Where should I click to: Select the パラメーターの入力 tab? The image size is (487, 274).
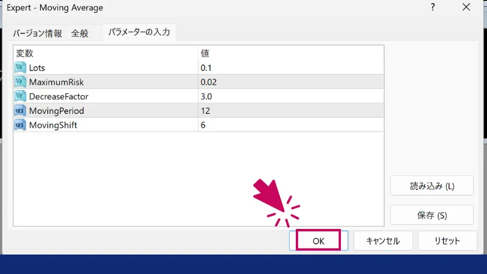(139, 33)
